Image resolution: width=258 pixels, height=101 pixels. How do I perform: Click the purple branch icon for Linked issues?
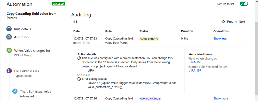click(x=9, y=71)
